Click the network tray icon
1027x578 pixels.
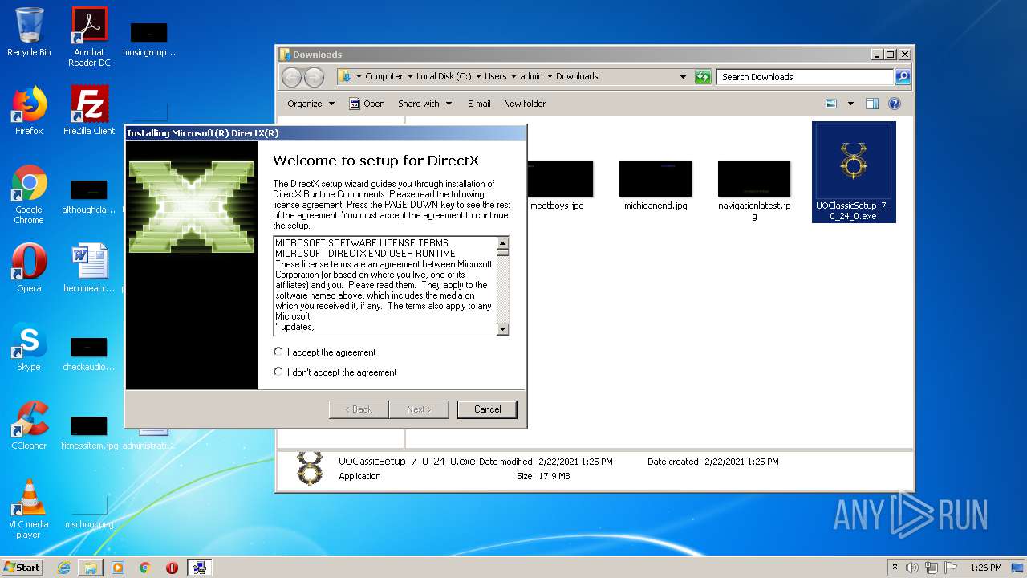(932, 568)
